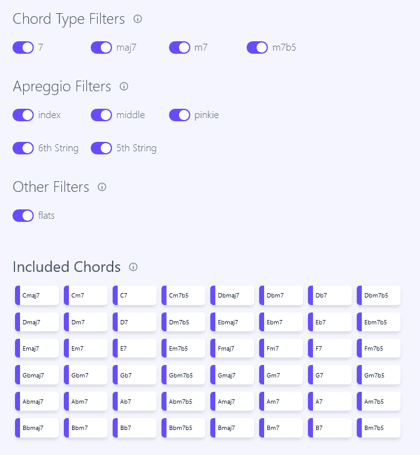
Task: Disable the 5th String filter
Action: (101, 148)
